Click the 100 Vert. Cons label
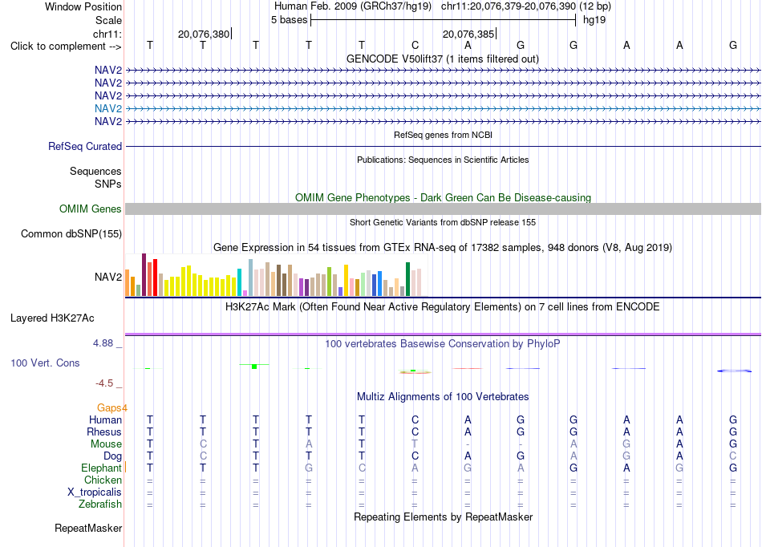This screenshot has height=547, width=762. click(x=45, y=363)
